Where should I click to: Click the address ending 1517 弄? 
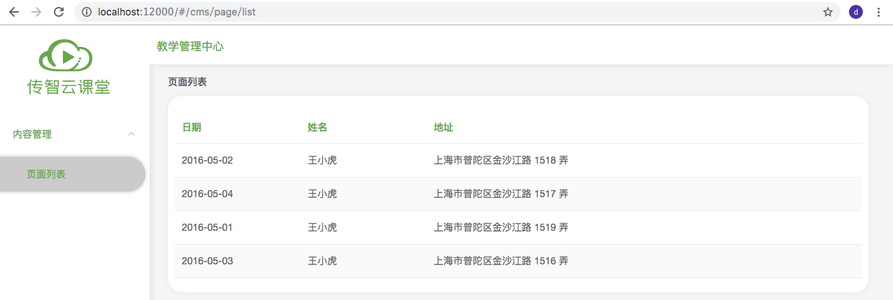click(501, 194)
